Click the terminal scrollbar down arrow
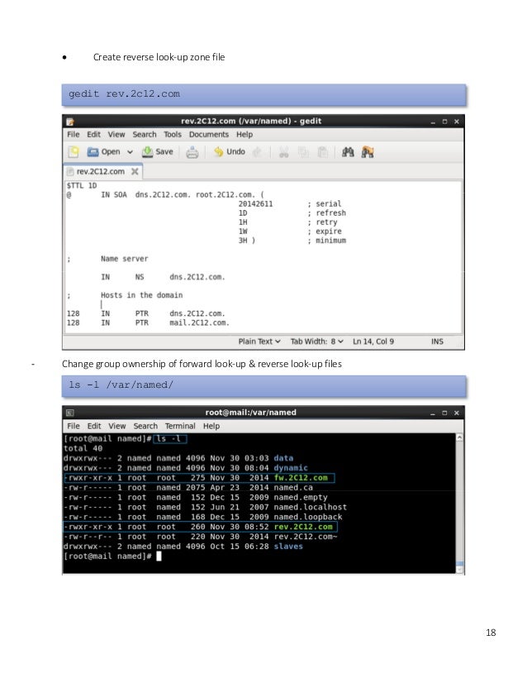 pyautogui.click(x=459, y=568)
